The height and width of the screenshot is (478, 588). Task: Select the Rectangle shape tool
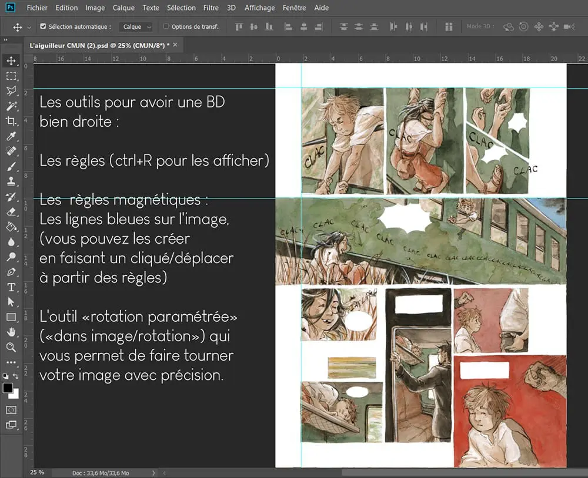coord(11,317)
